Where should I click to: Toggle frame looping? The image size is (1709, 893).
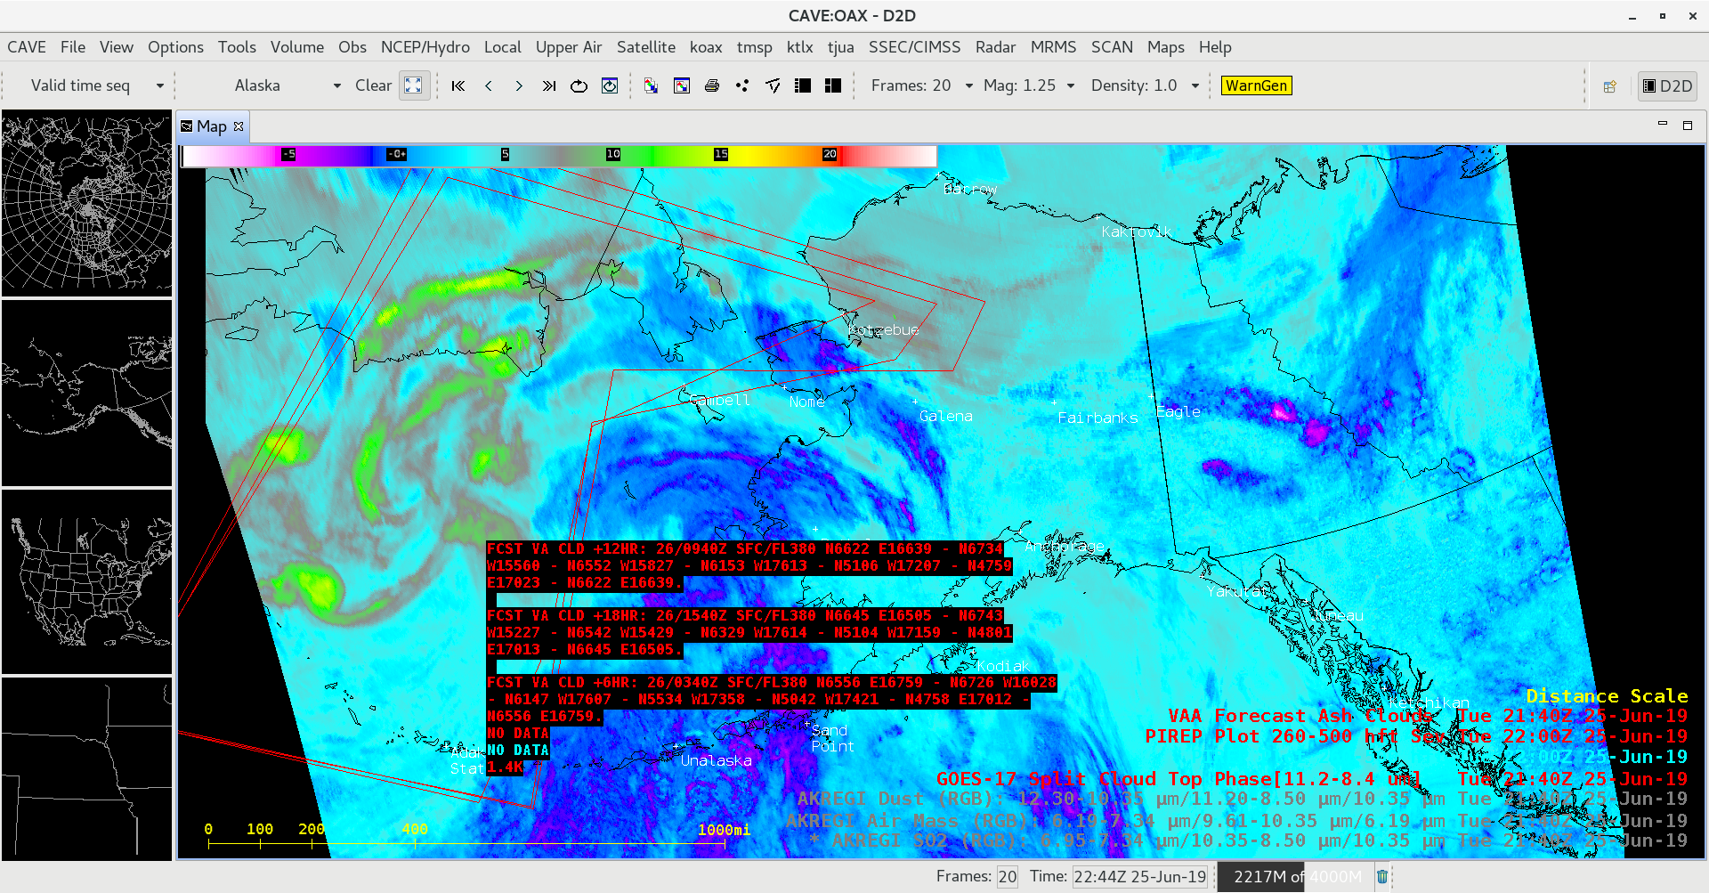pos(579,85)
